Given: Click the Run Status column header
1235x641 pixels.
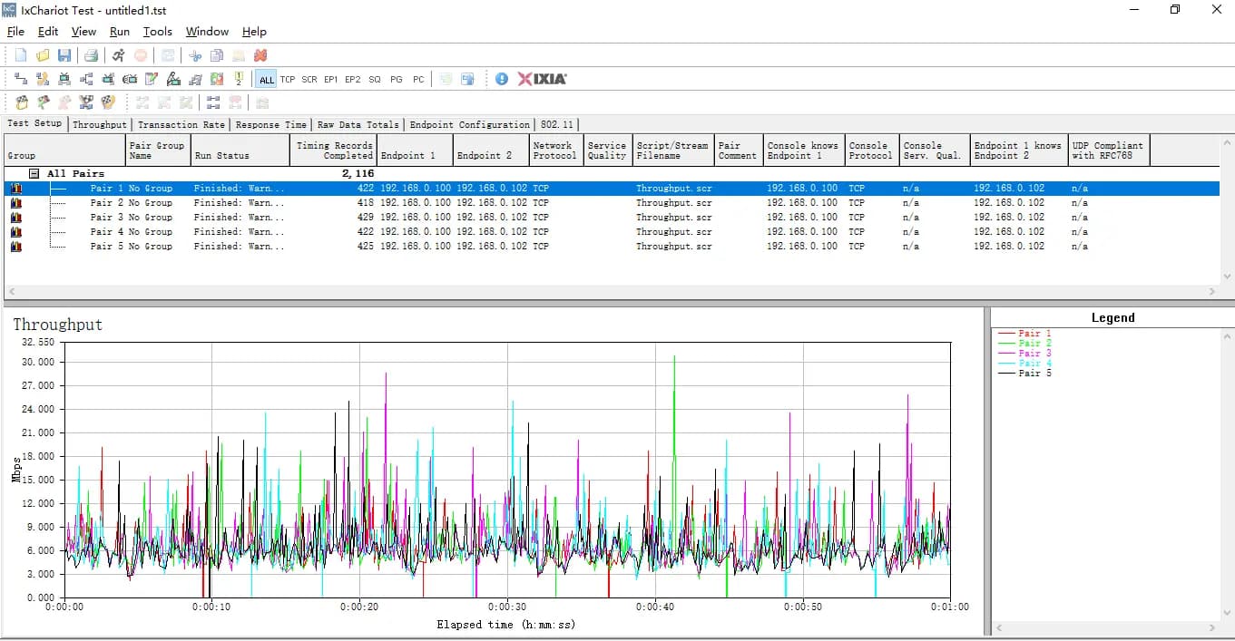Looking at the screenshot, I should pos(240,151).
